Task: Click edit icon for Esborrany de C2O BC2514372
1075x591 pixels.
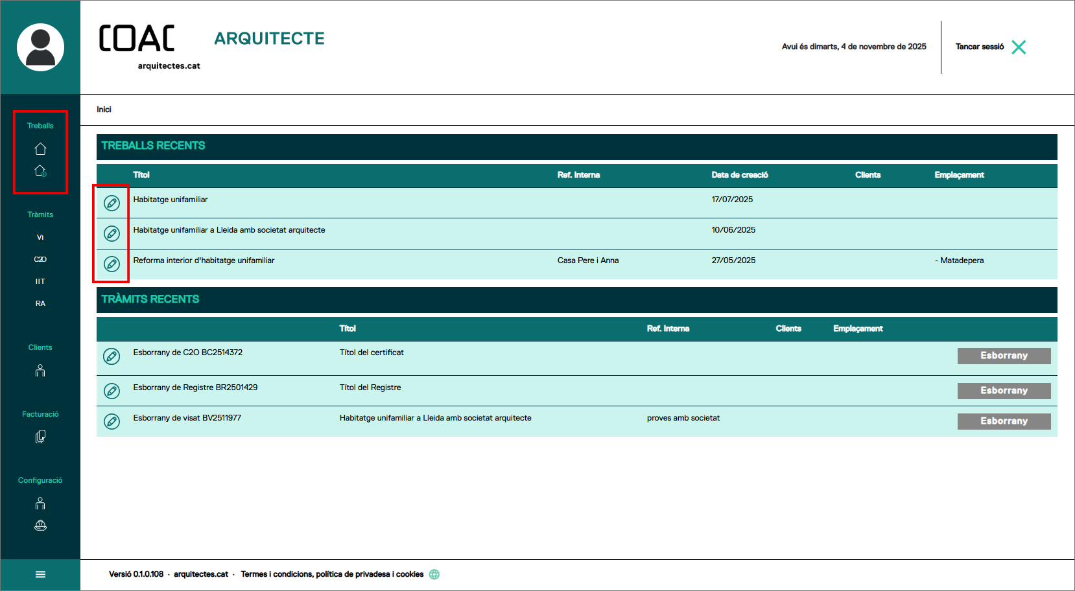Action: pyautogui.click(x=112, y=356)
